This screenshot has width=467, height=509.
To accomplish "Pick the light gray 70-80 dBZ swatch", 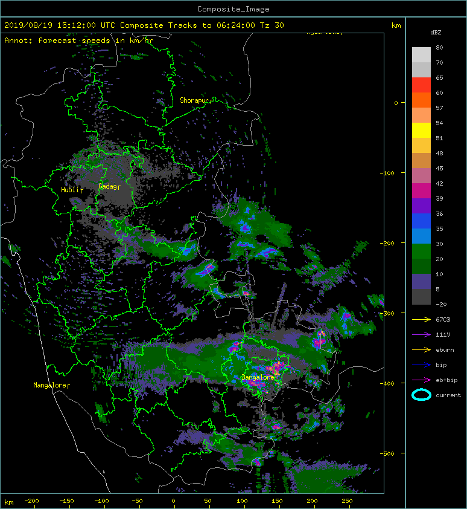I will point(421,54).
